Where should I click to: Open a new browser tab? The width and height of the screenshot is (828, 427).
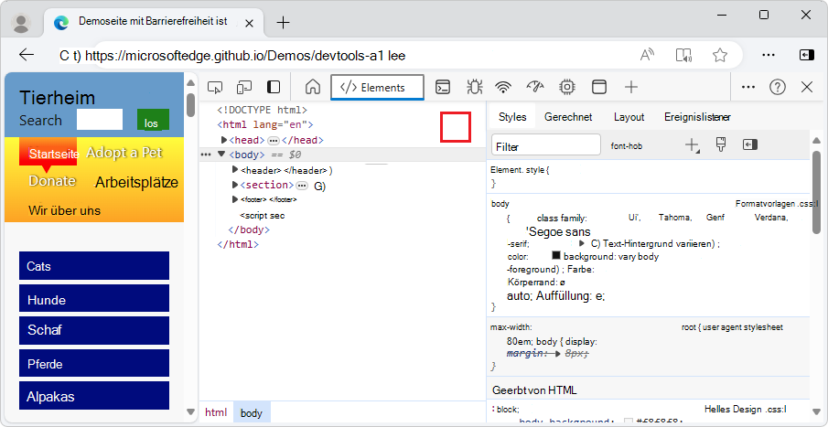click(x=284, y=22)
